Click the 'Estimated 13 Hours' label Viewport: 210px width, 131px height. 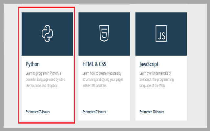tap(38, 112)
